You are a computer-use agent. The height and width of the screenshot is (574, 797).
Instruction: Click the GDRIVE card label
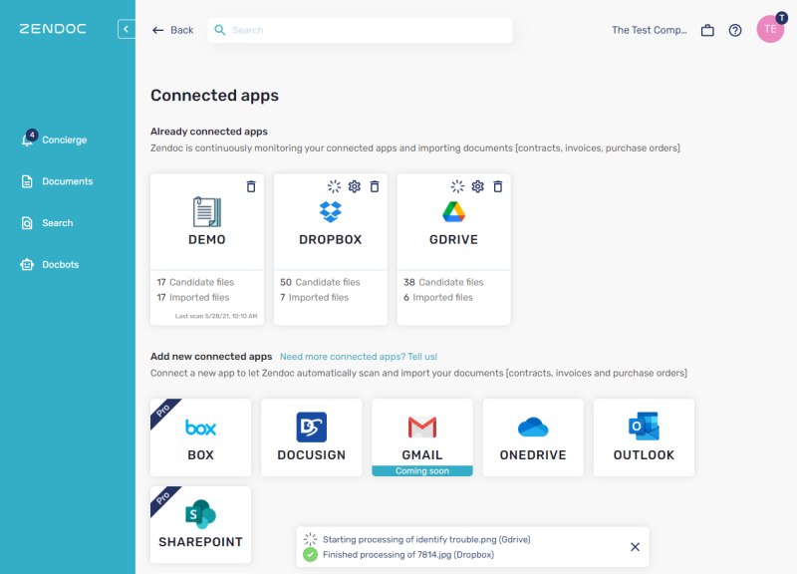click(x=454, y=239)
